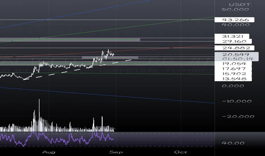Click the 40.00 RSI scale value
The height and width of the screenshot is (156, 265).
tap(233, 143)
